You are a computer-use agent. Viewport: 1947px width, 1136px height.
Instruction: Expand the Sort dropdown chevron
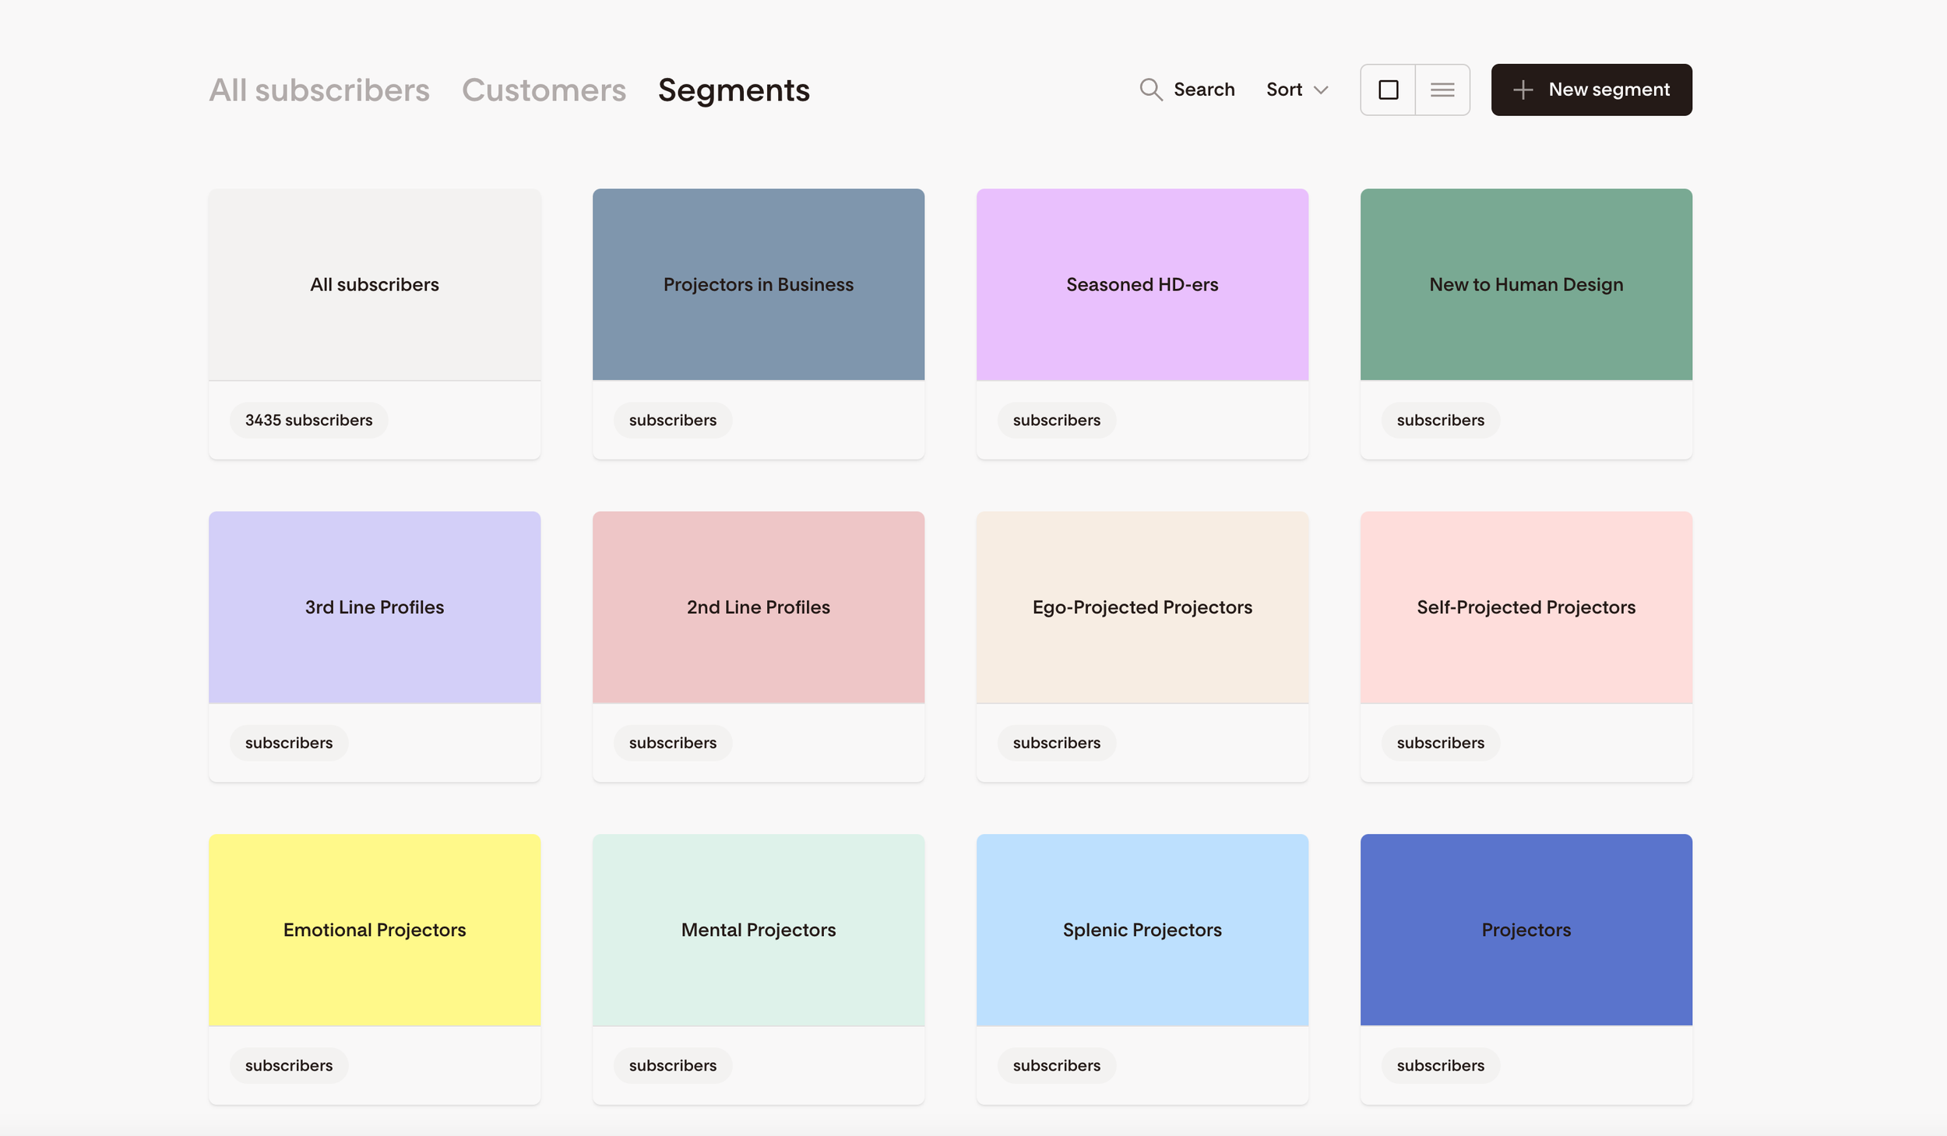click(1321, 90)
